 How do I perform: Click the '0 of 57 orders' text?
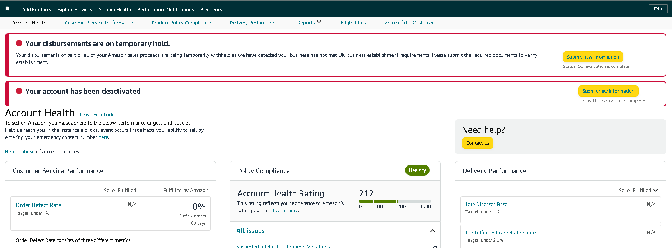193,216
